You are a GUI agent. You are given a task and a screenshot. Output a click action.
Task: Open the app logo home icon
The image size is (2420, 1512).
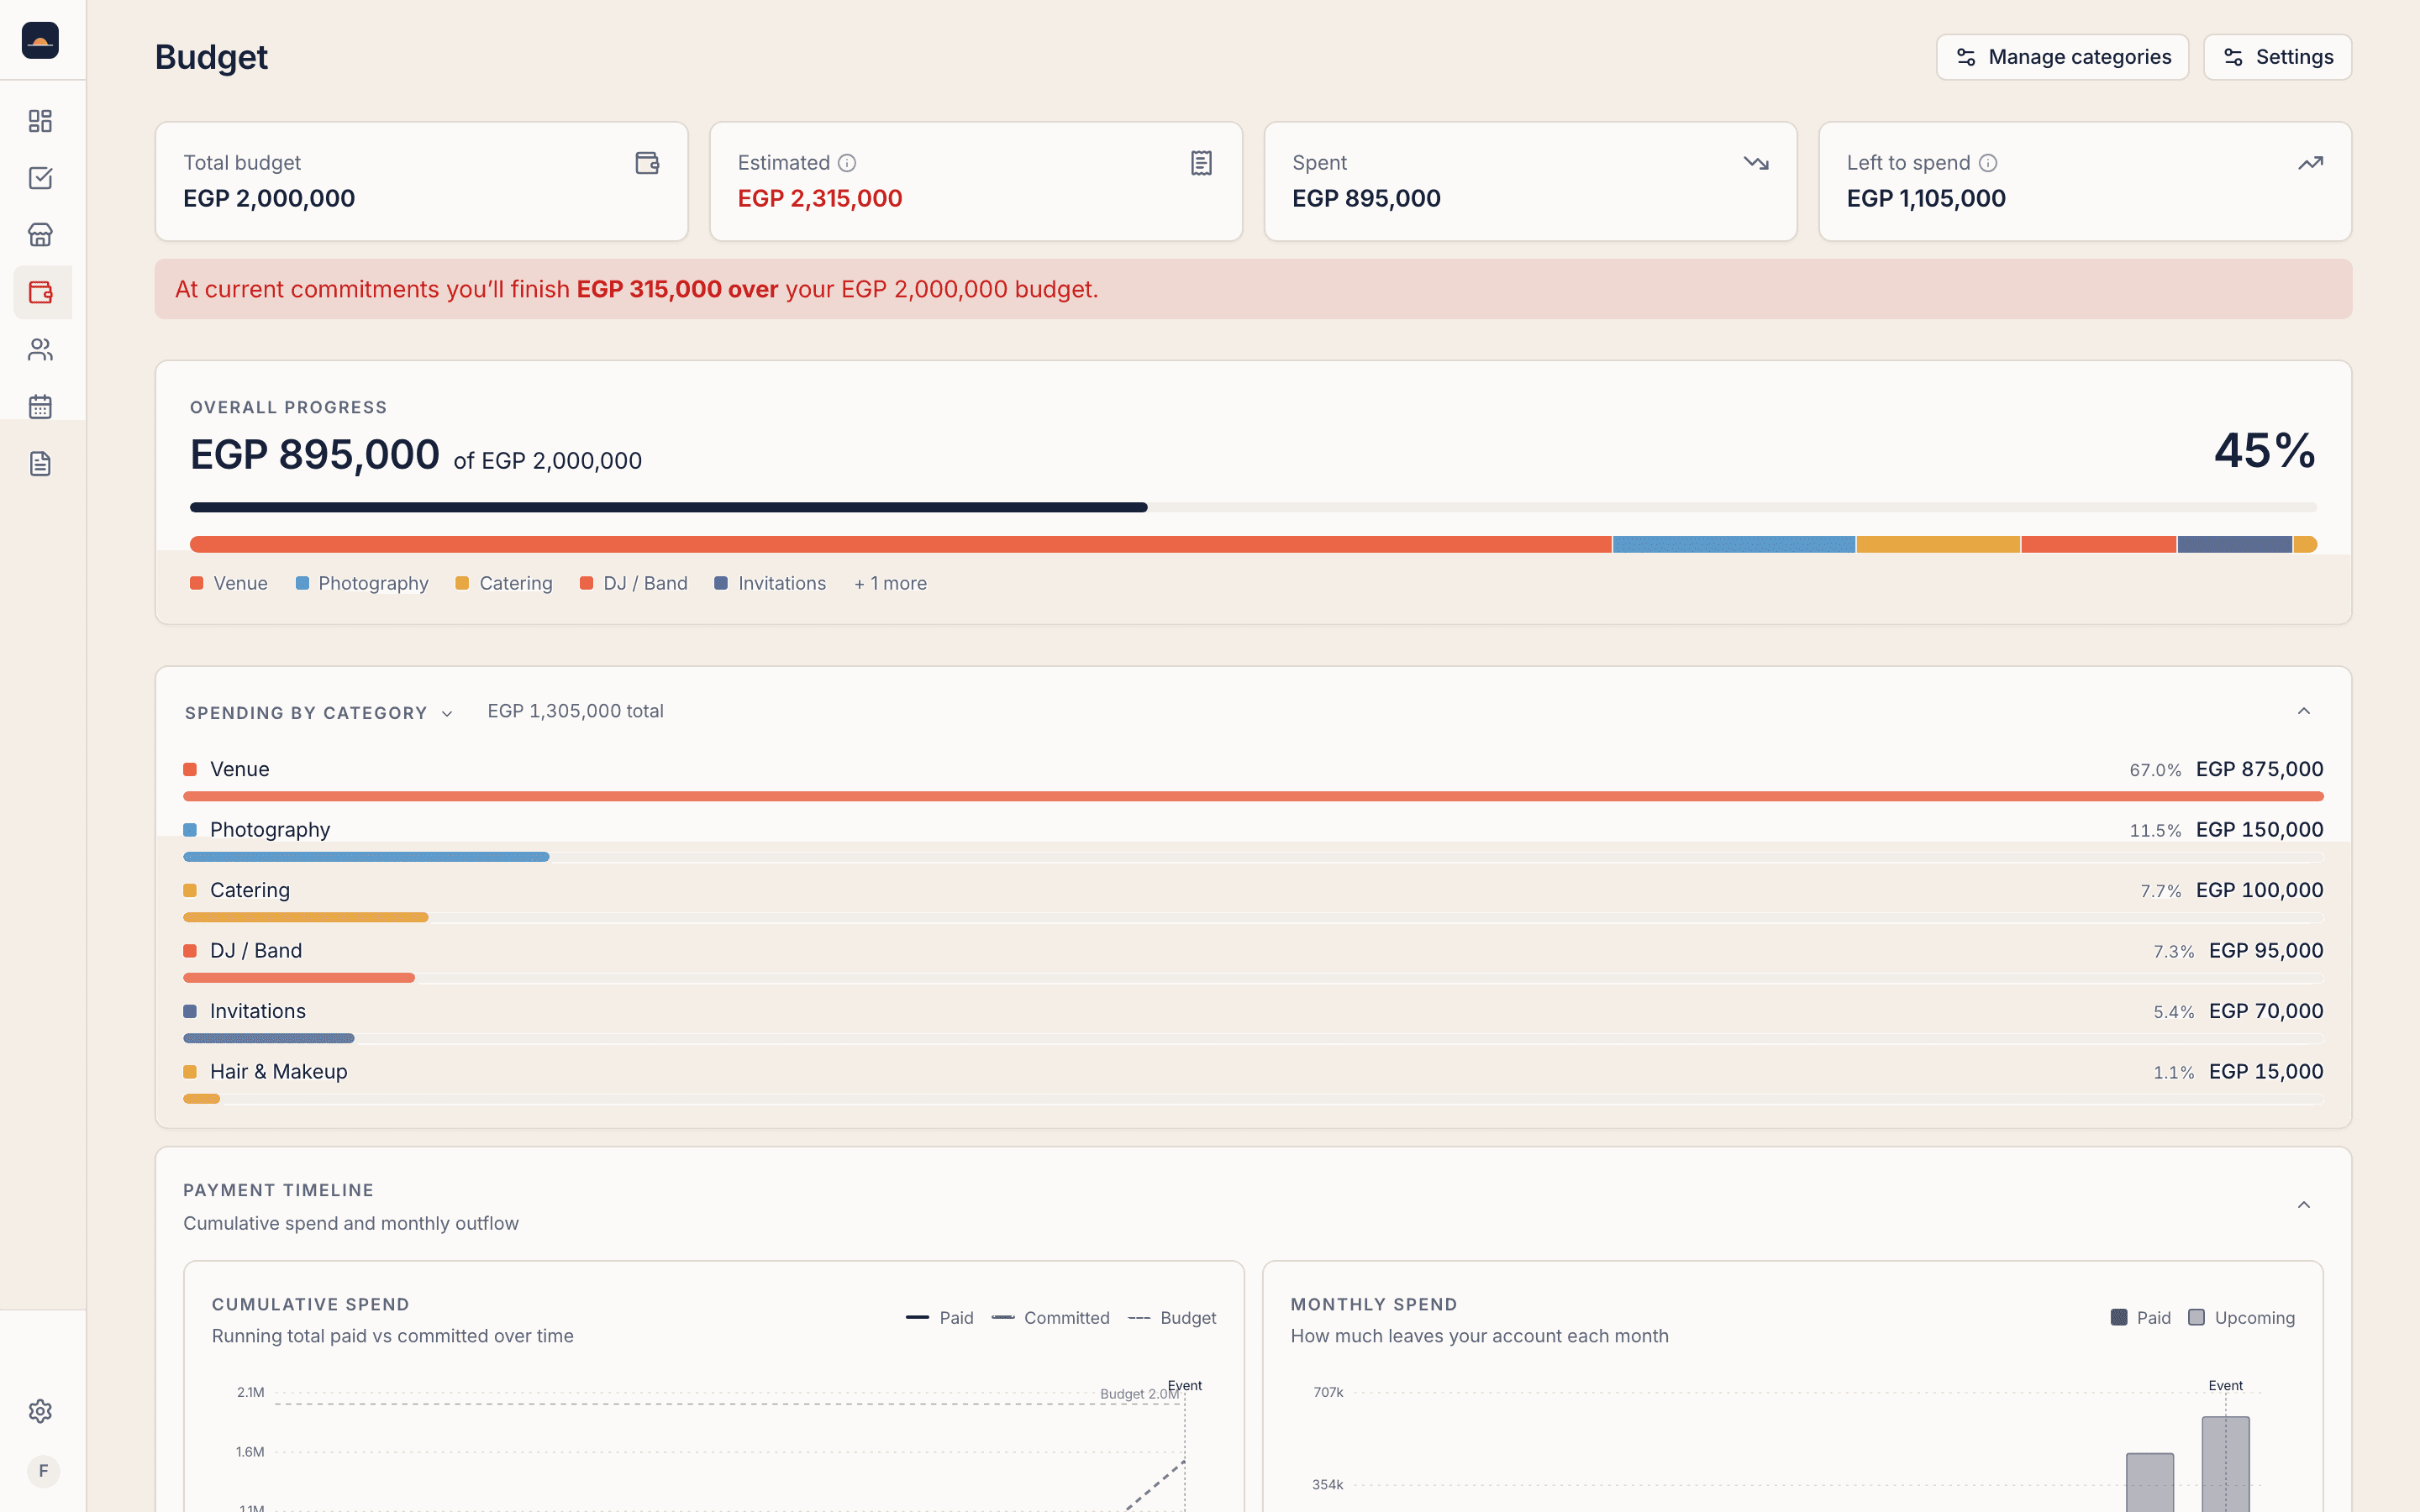(x=40, y=40)
